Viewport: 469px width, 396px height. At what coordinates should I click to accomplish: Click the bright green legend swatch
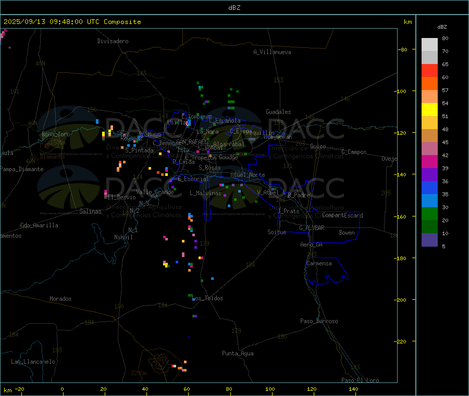pos(429,213)
